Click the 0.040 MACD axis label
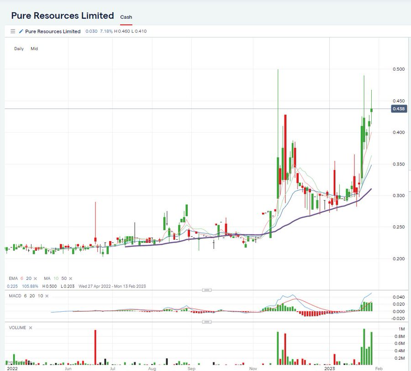The width and height of the screenshot is (411, 371). coord(398,297)
